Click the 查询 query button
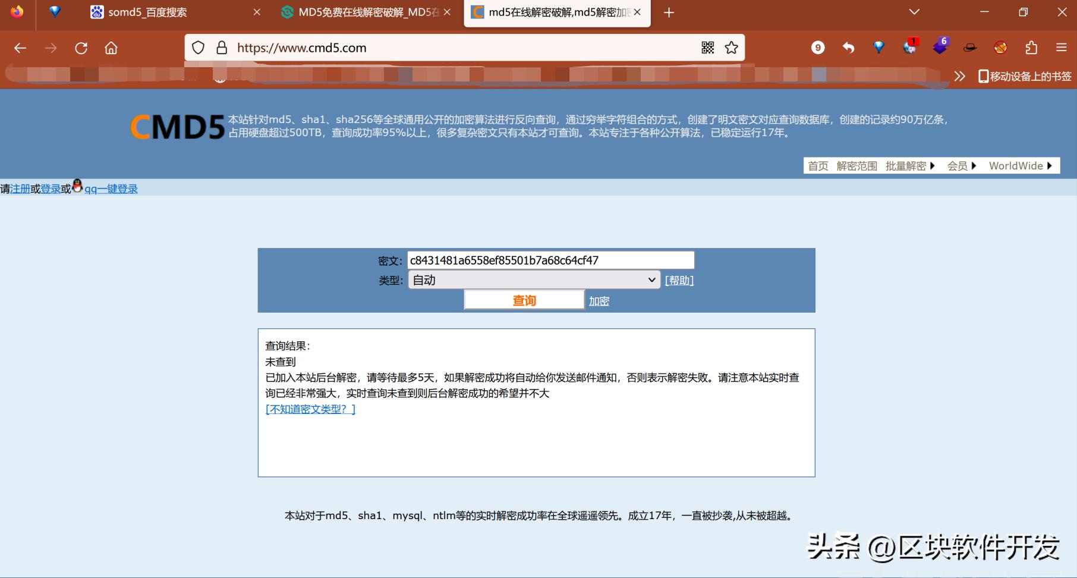The height and width of the screenshot is (578, 1077). (523, 300)
